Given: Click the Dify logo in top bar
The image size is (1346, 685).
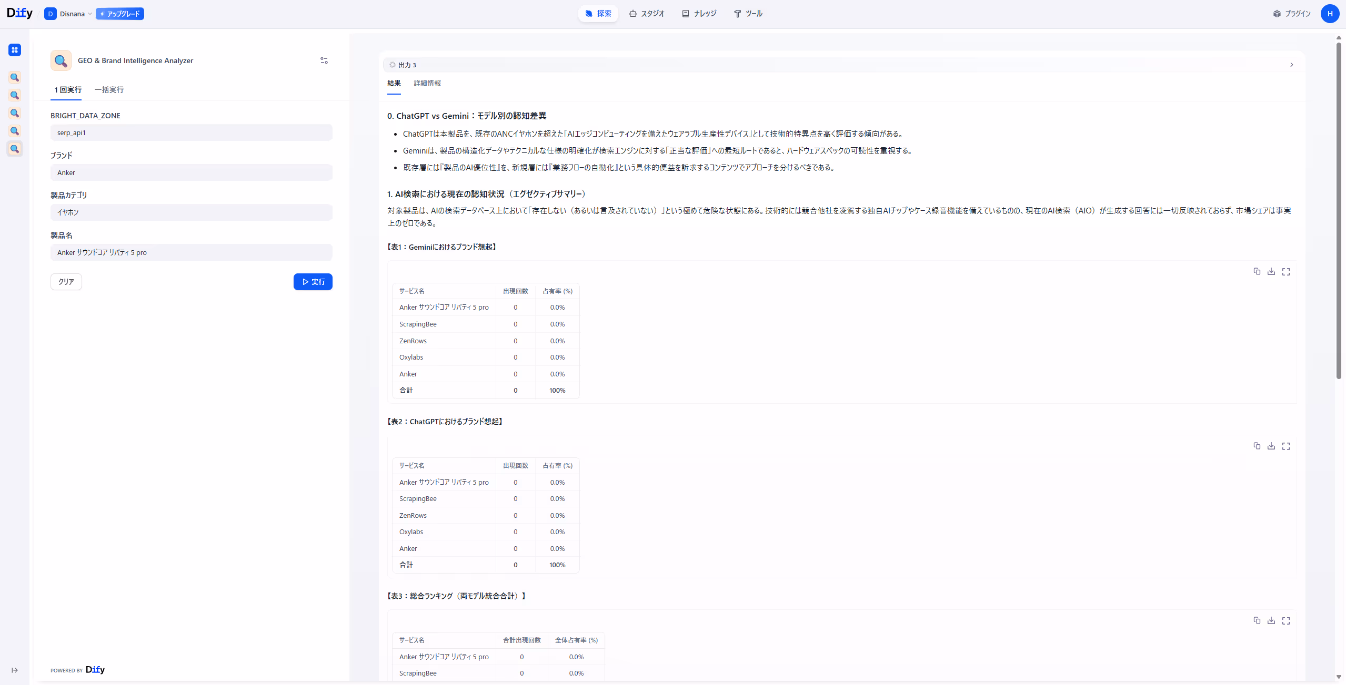Looking at the screenshot, I should click(19, 13).
